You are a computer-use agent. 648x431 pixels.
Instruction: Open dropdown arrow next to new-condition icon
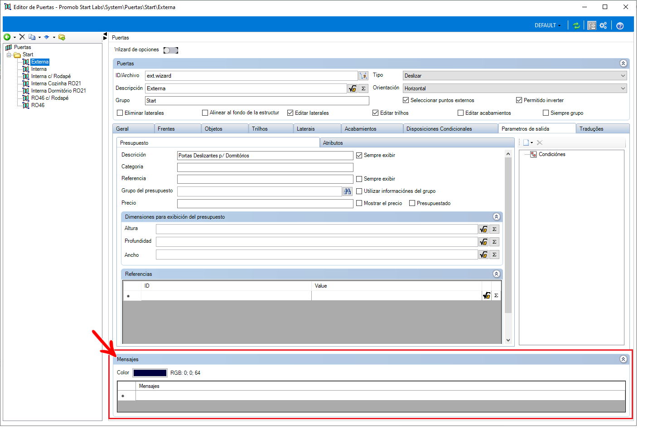coord(532,143)
